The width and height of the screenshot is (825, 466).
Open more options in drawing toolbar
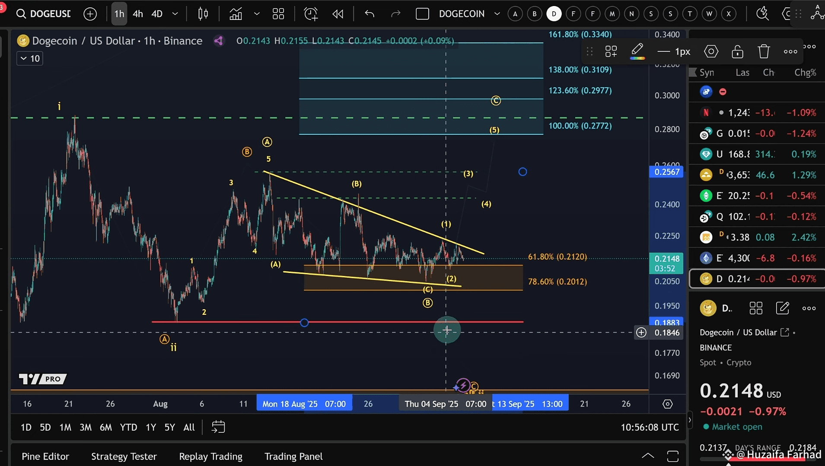point(790,52)
